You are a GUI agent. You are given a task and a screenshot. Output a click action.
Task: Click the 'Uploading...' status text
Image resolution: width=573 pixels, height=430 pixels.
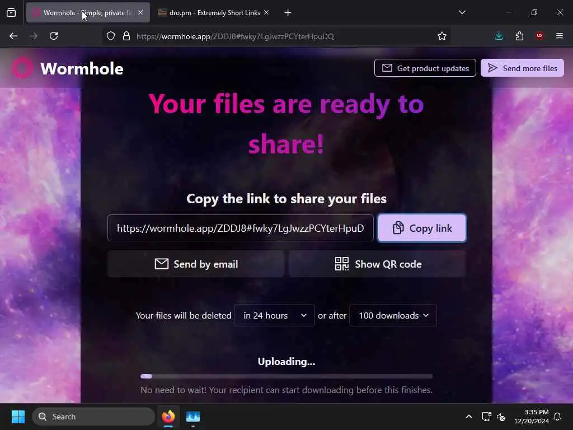(286, 362)
